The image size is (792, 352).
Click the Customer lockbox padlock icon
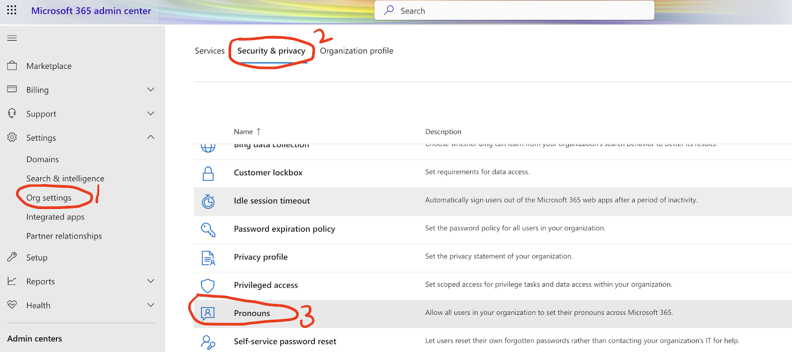(x=208, y=173)
